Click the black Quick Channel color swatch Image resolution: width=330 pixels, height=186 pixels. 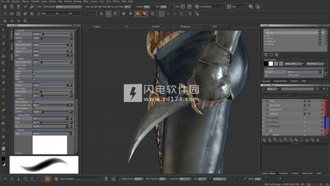pos(266,64)
